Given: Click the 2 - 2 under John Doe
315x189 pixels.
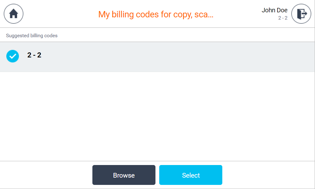Looking at the screenshot, I should (x=283, y=18).
